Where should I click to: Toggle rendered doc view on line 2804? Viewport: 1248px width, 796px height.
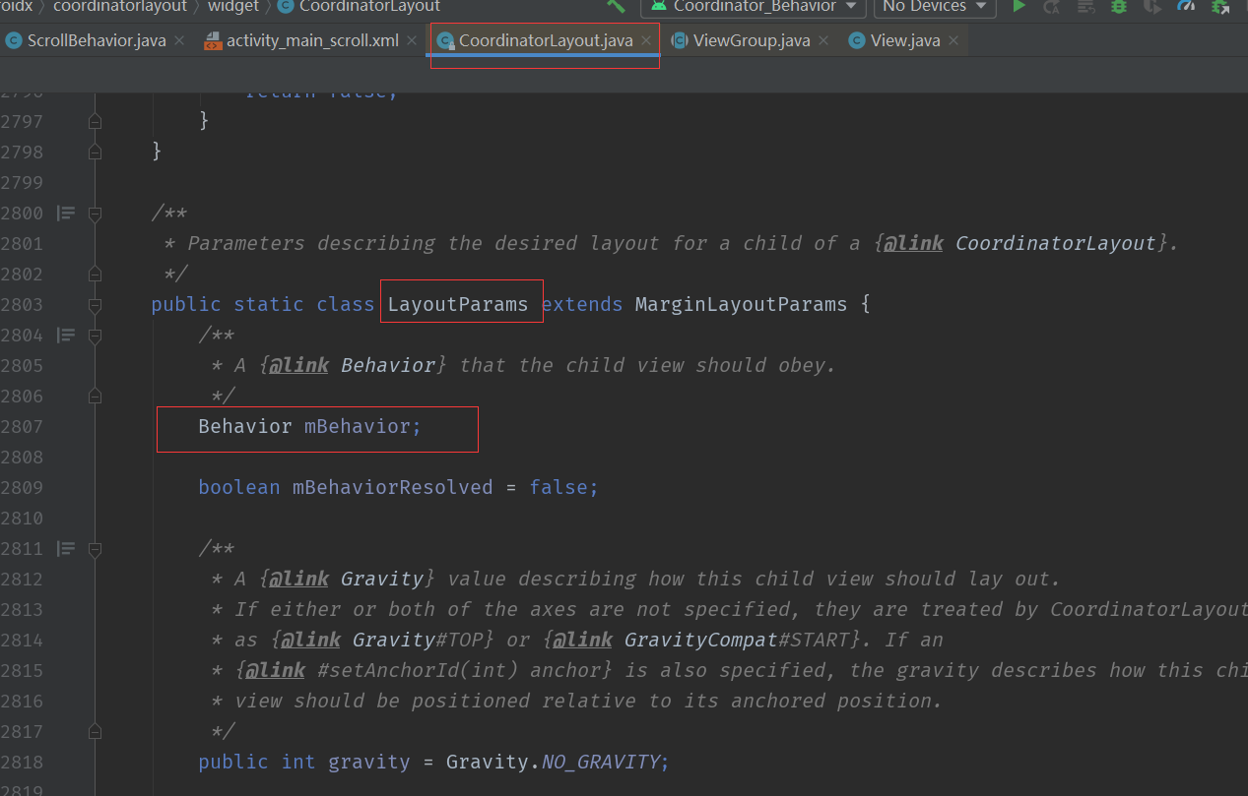pyautogui.click(x=66, y=335)
